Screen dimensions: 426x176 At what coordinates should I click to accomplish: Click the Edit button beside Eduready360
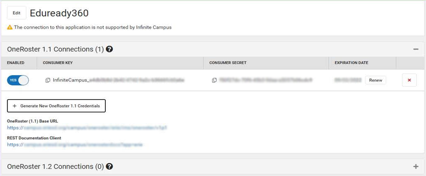click(x=17, y=13)
